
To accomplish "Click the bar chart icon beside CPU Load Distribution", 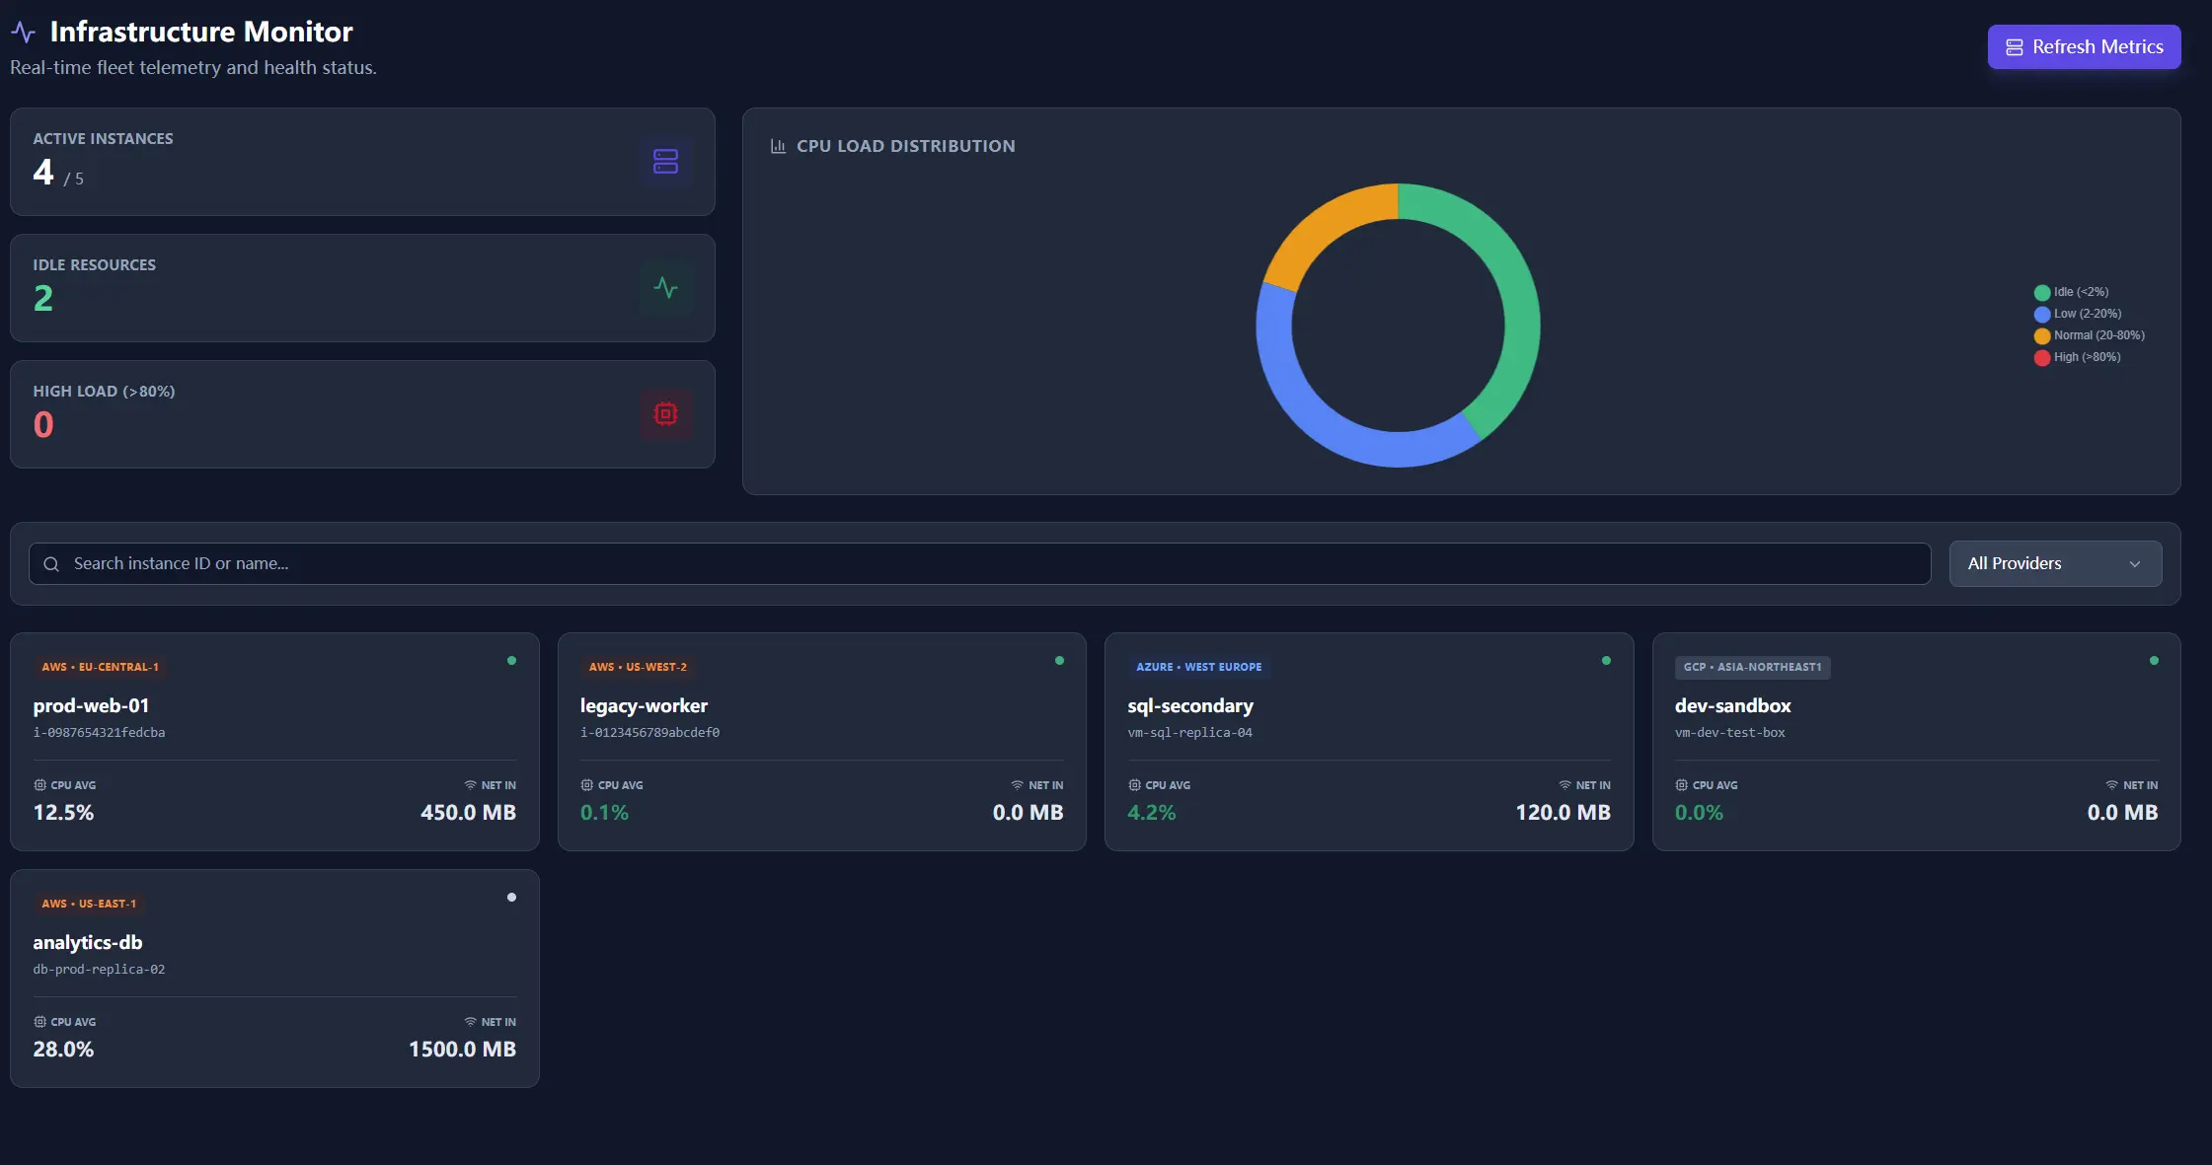I will (x=778, y=146).
